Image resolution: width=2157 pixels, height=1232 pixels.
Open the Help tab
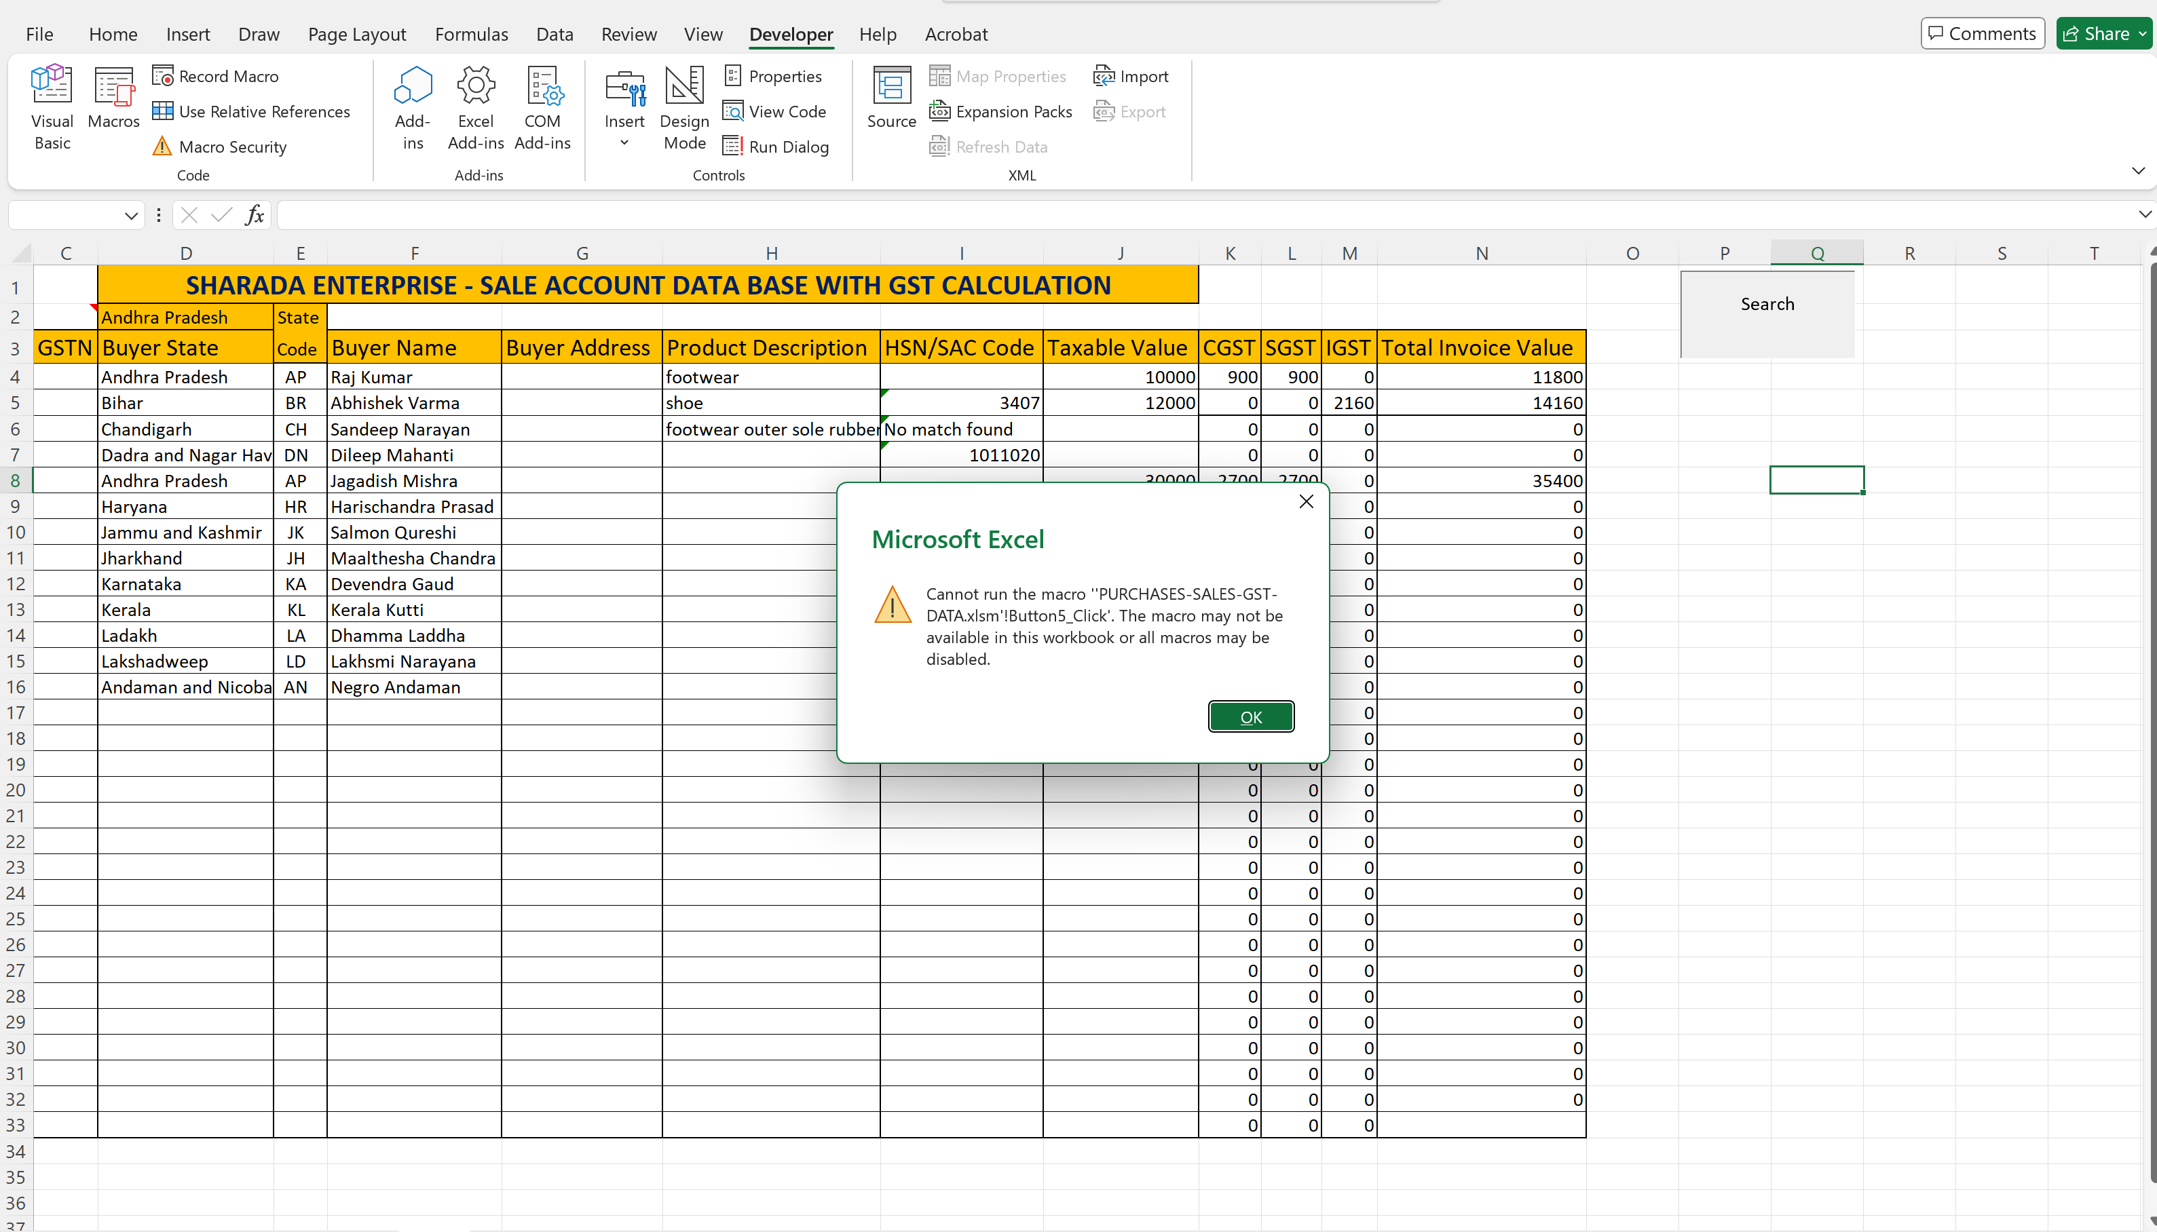pos(877,34)
